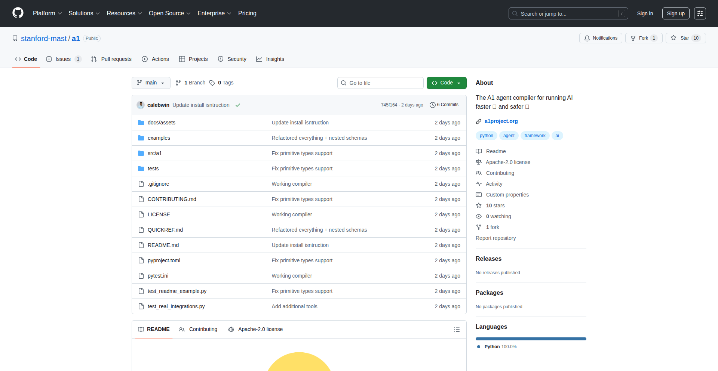Click the global navigation menu icon beside Sign up
This screenshot has width=718, height=371.
coord(700,13)
